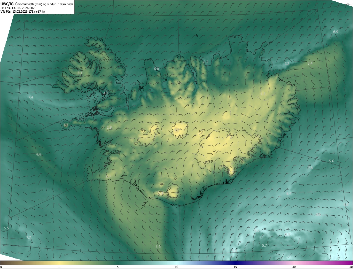
Task: Click the 6.9 precipitation value label
Action: 335,32
